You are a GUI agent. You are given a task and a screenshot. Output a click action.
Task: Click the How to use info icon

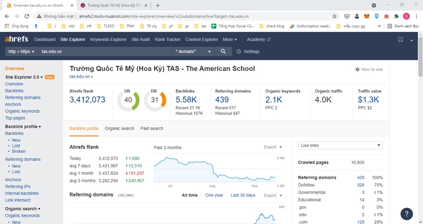pos(357,69)
